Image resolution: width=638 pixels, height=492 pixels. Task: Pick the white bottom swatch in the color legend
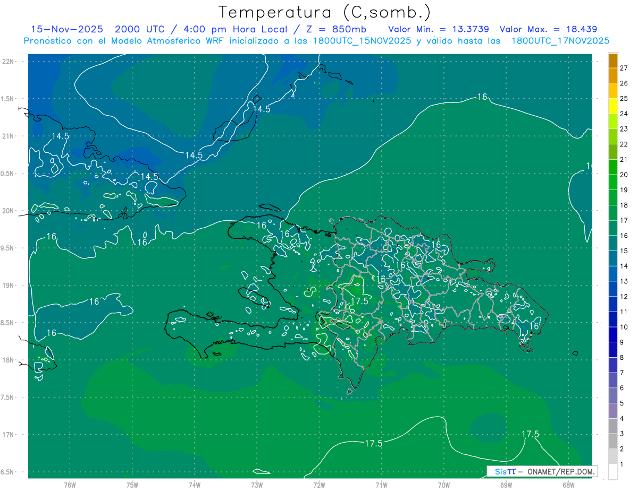pos(613,471)
